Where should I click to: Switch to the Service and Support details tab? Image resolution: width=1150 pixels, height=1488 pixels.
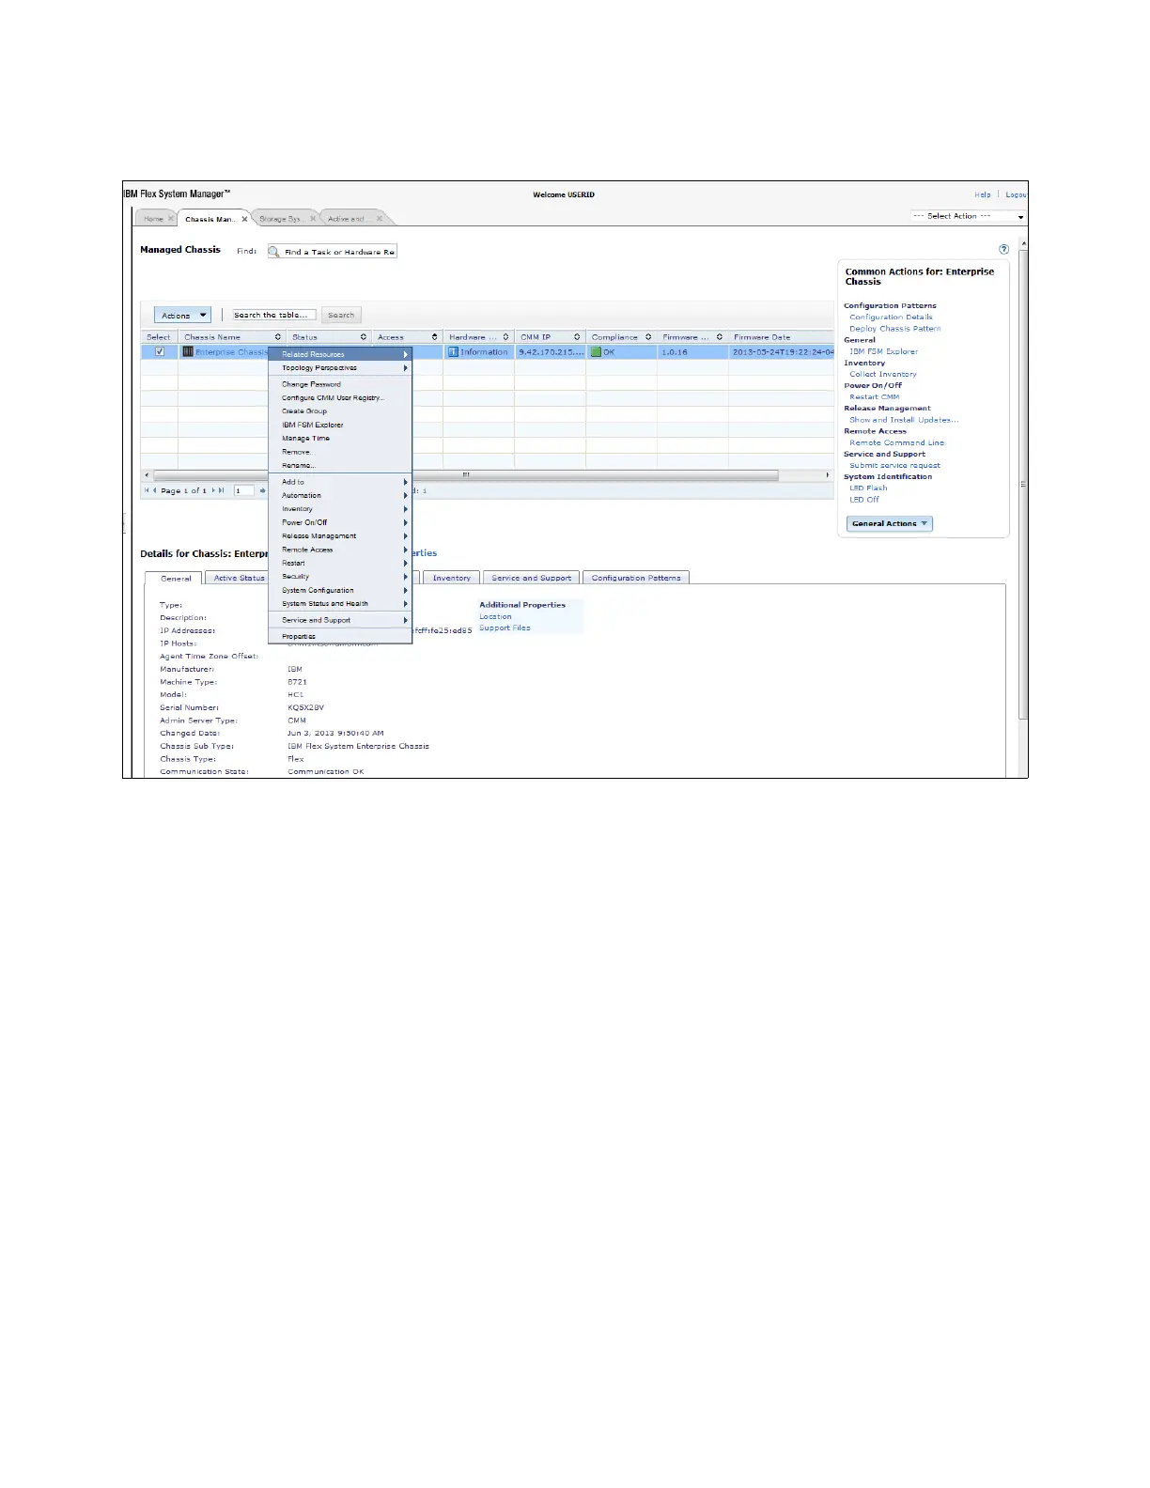(531, 578)
